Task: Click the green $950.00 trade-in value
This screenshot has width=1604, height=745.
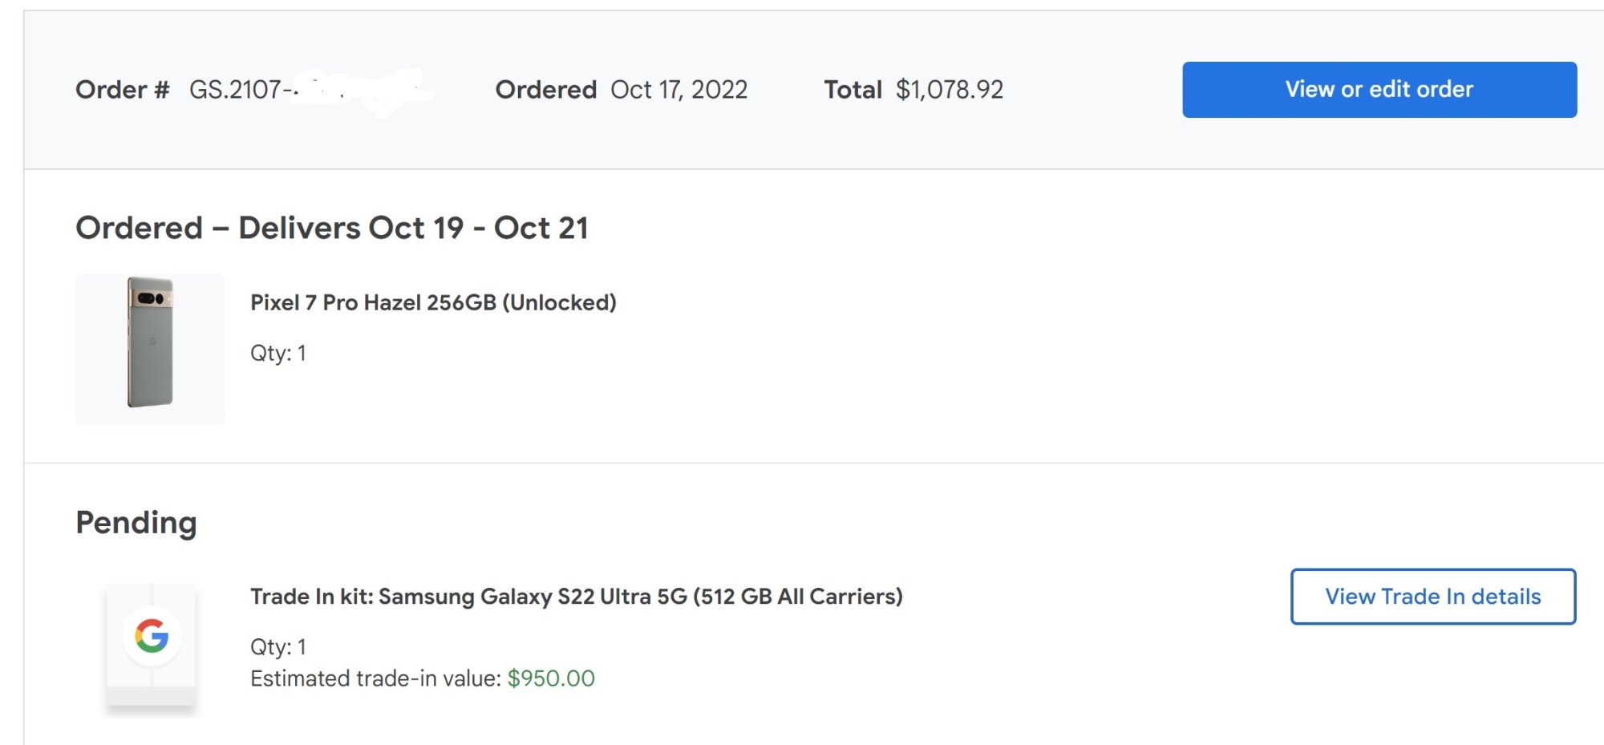Action: pyautogui.click(x=551, y=678)
